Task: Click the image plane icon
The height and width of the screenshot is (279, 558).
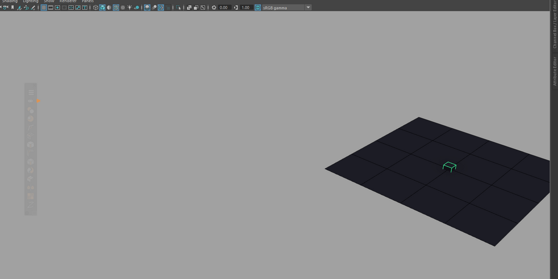Action: pyautogui.click(x=19, y=7)
